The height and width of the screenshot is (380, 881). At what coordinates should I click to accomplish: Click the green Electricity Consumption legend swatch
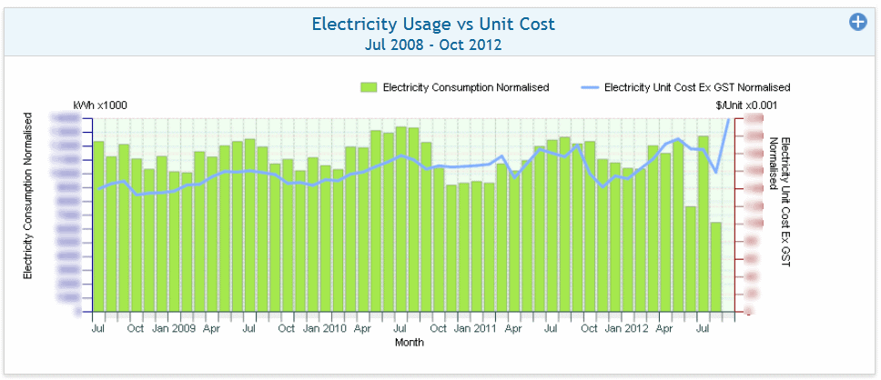pos(369,87)
